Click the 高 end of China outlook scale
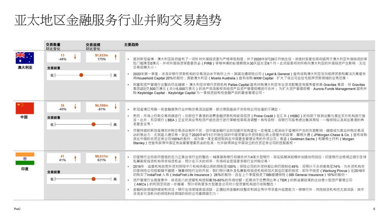 tap(115, 125)
